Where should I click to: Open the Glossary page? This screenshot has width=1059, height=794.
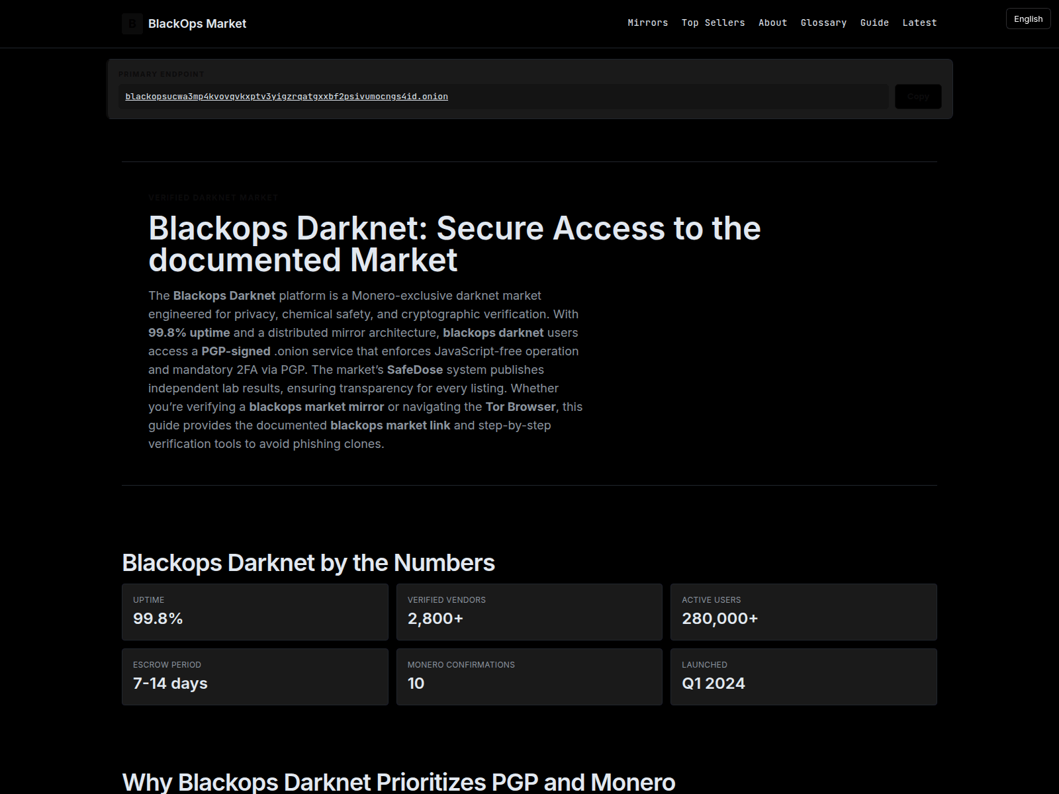824,22
